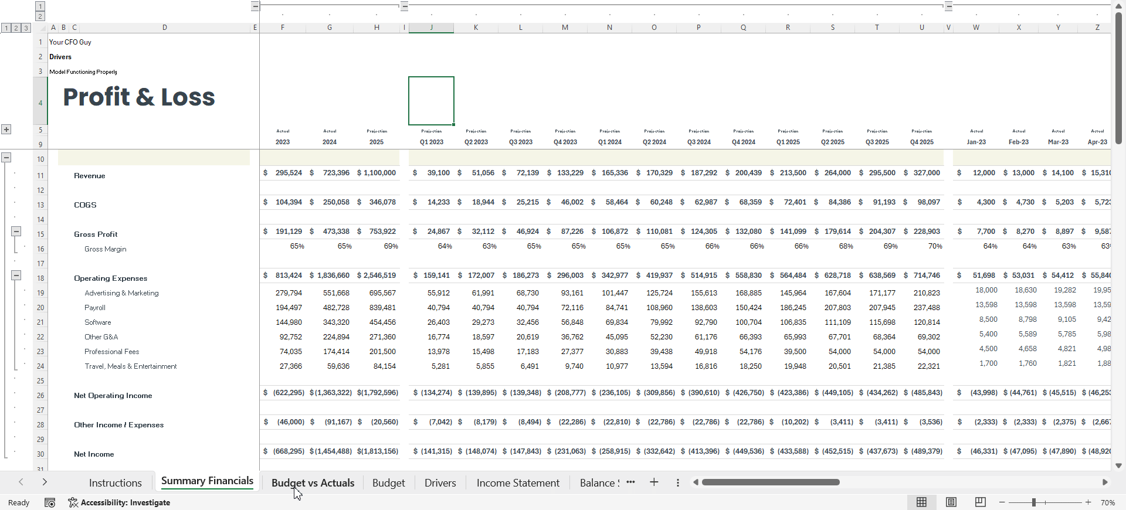Select the Net Income label cell
Screen dimensions: 1126x510
[x=94, y=454]
